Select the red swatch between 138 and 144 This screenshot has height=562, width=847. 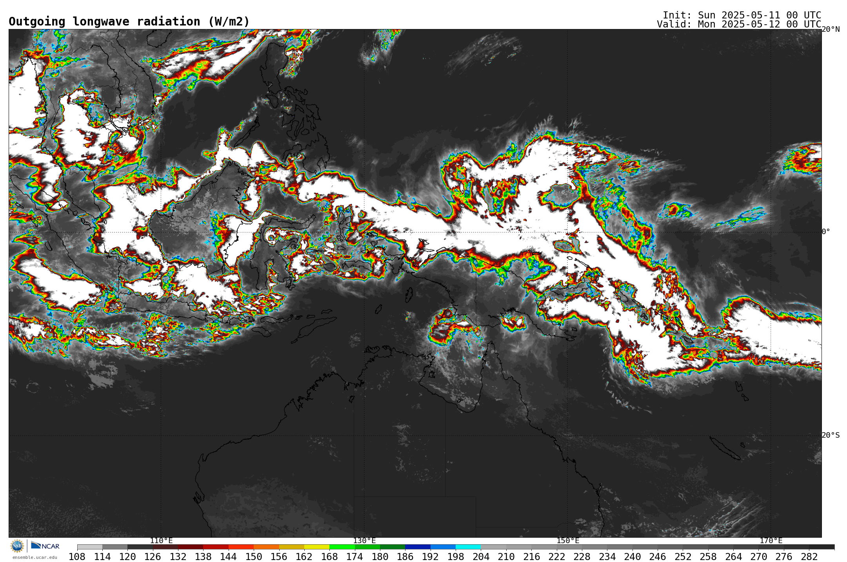pyautogui.click(x=216, y=547)
